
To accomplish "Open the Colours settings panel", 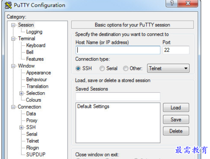I will coord(33,100).
